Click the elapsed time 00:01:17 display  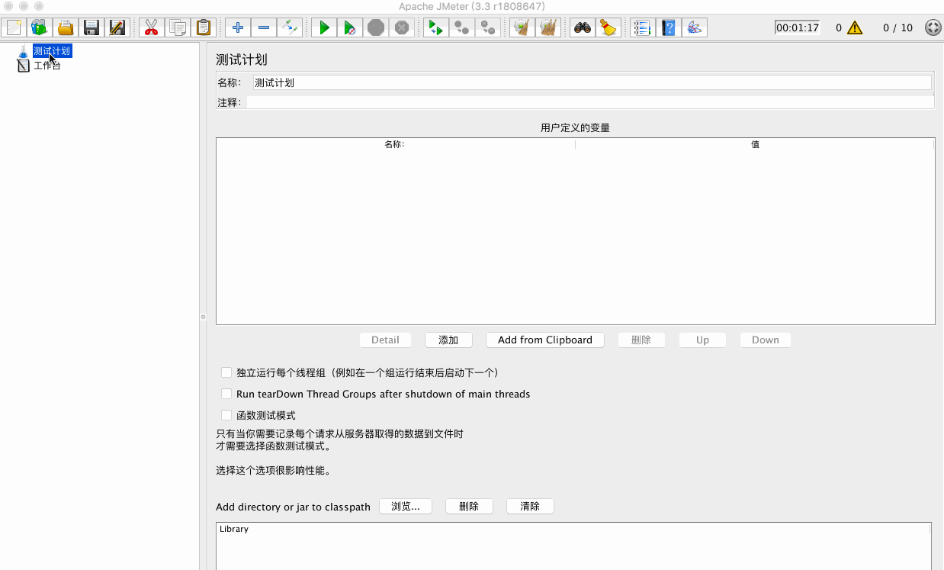click(798, 28)
